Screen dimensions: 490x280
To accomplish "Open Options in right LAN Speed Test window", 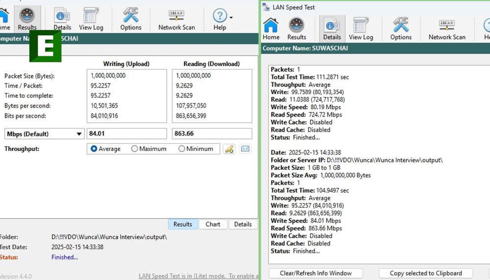I will point(401,29).
